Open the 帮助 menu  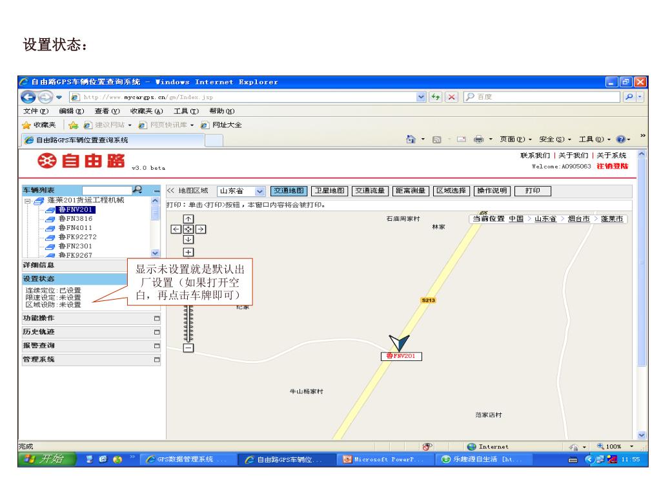[222, 111]
